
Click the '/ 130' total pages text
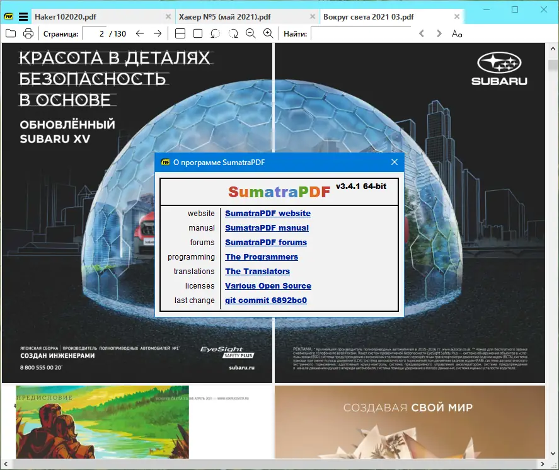click(x=118, y=34)
